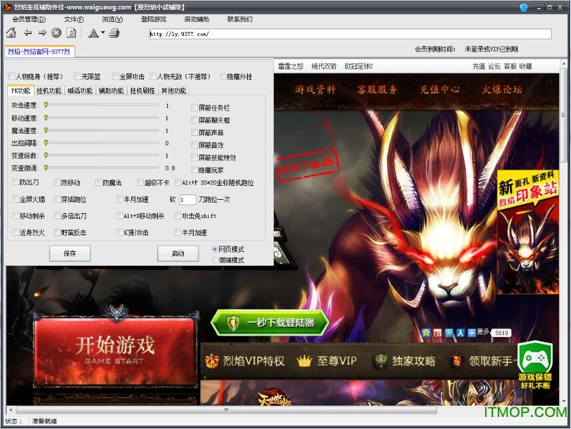571x429 pixels.
Task: Go to the browser home page icon
Action: pyautogui.click(x=11, y=33)
